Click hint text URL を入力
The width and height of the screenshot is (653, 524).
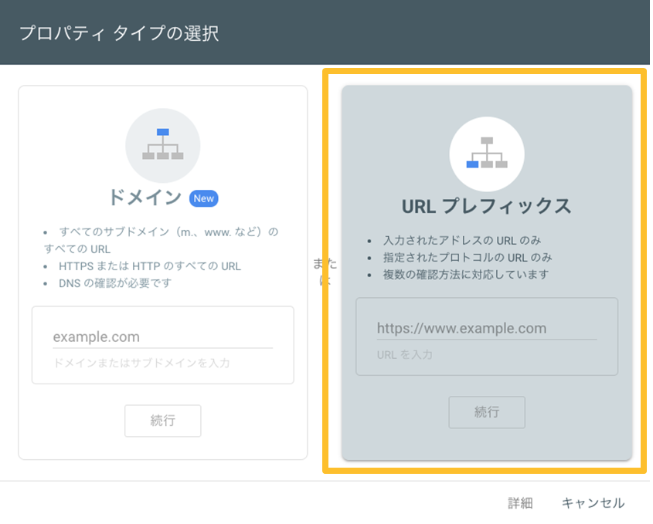click(x=405, y=355)
